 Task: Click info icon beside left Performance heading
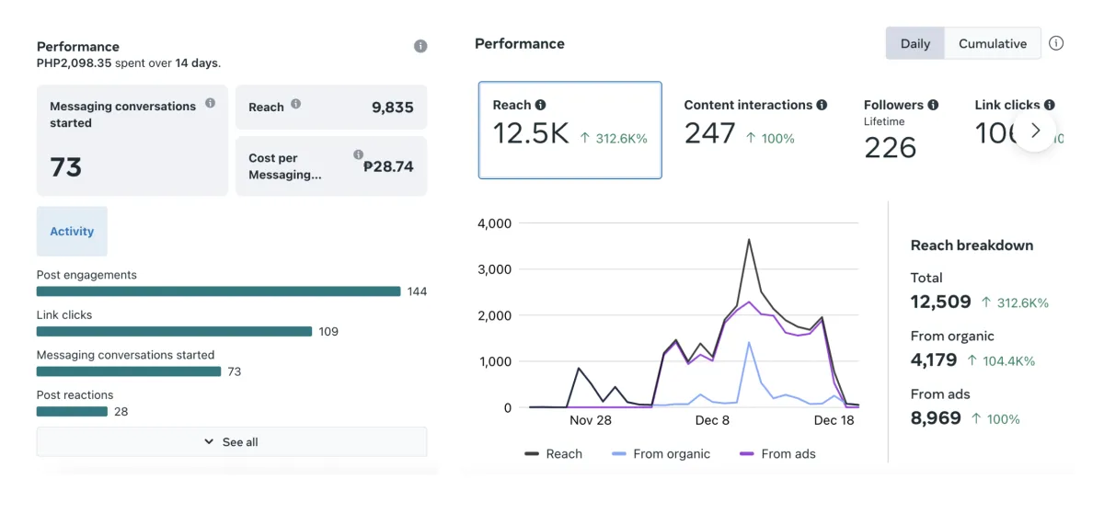[x=420, y=46]
